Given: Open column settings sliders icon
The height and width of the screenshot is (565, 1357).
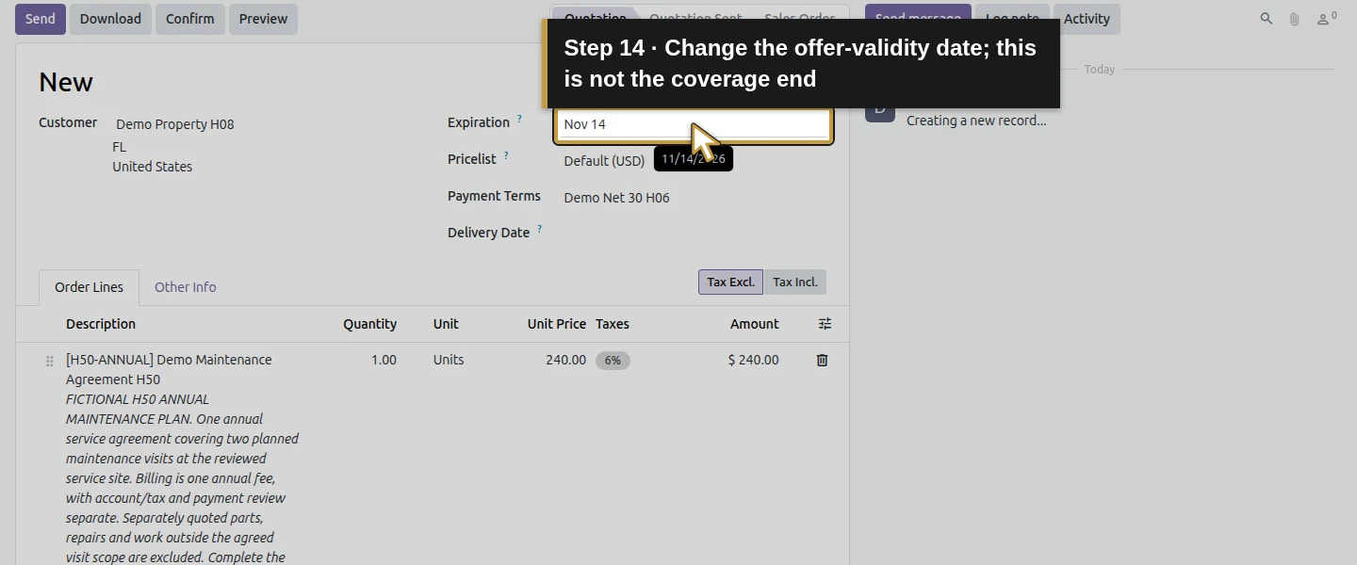Looking at the screenshot, I should 825,324.
